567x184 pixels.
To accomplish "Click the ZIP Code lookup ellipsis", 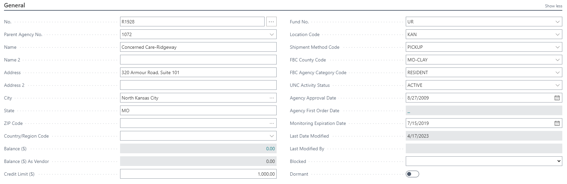I will click(272, 123).
